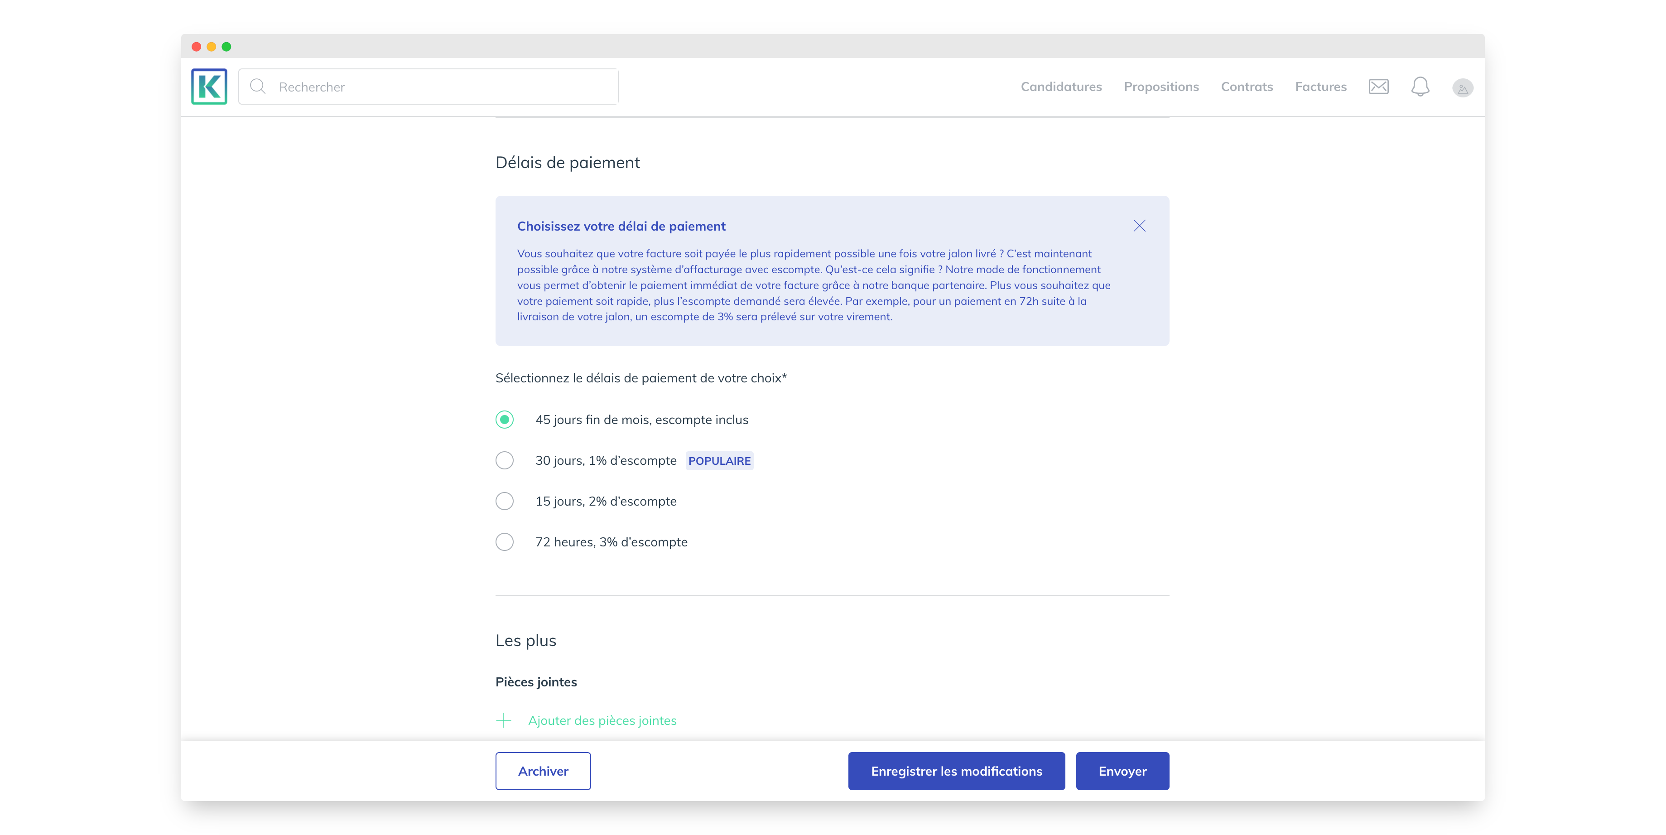
Task: Go to Candidatures menu
Action: (1061, 87)
